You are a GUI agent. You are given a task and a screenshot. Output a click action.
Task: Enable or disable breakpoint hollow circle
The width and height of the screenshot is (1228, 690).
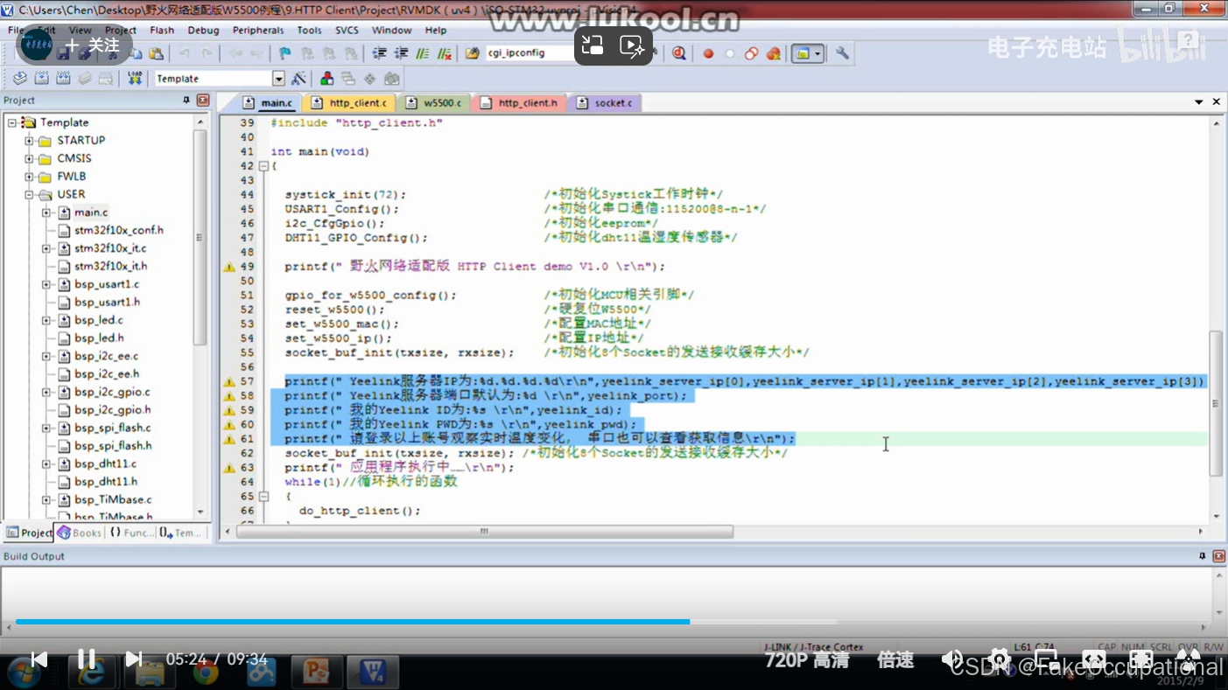click(730, 53)
